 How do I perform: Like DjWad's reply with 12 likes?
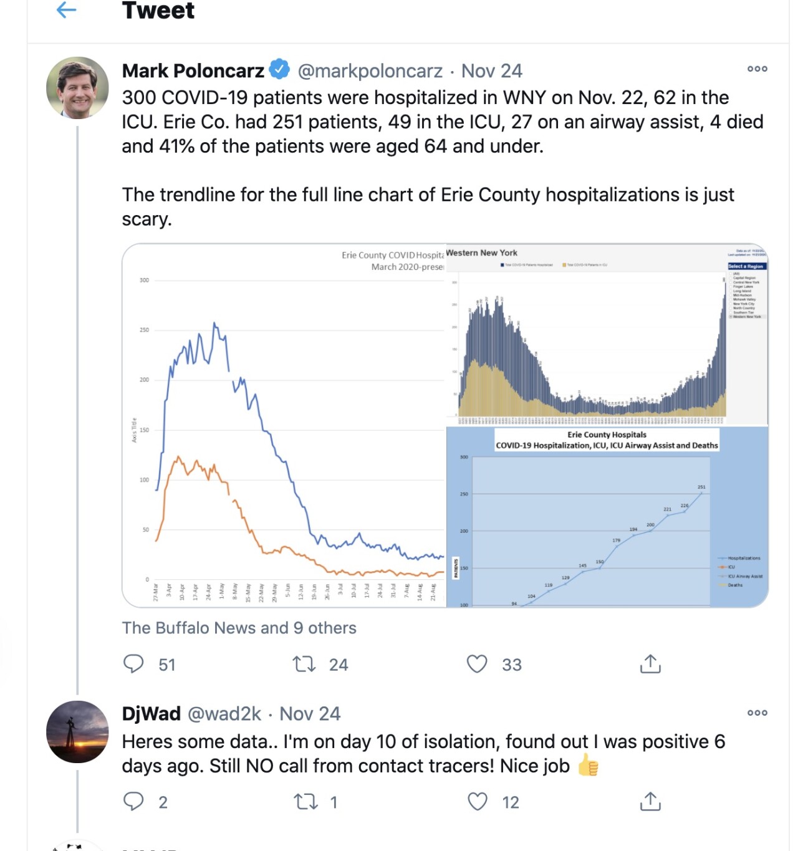pyautogui.click(x=478, y=801)
